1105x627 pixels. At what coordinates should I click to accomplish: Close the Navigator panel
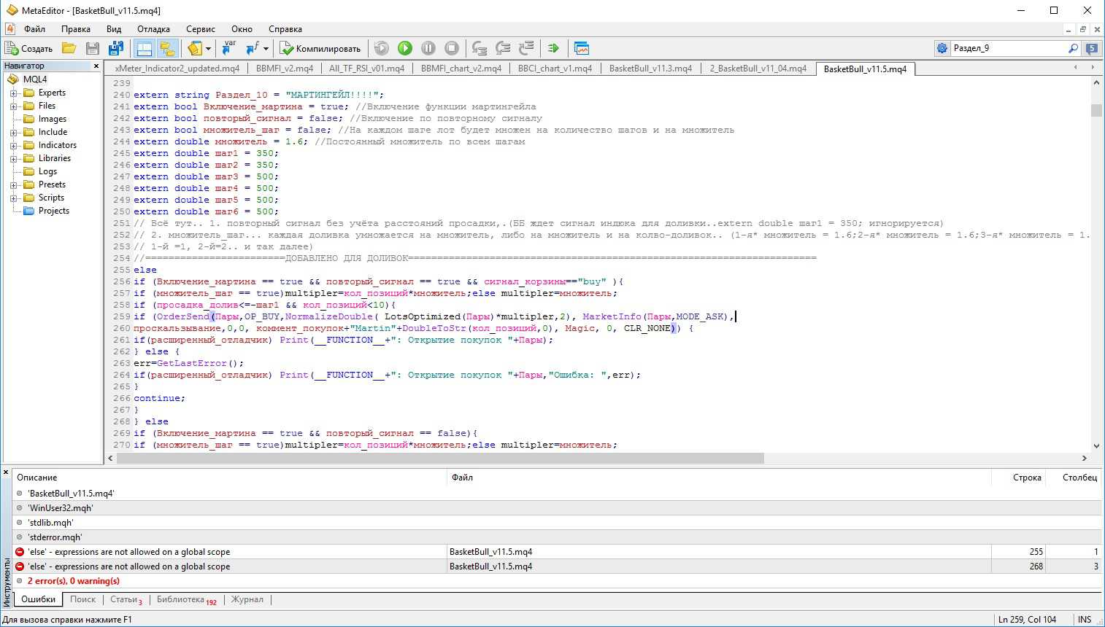(96, 66)
